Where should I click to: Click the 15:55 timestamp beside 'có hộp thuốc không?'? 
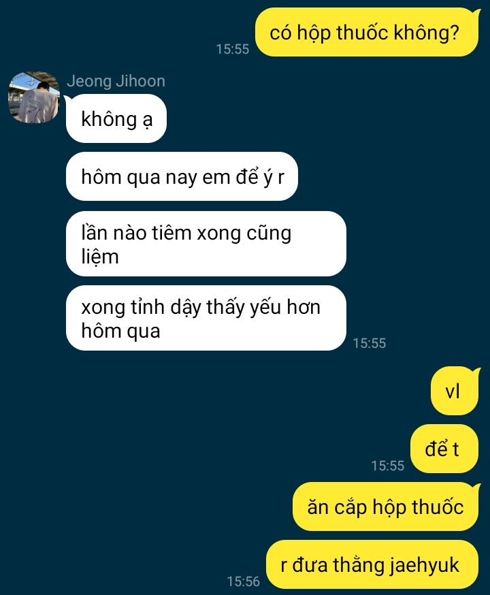pos(233,49)
